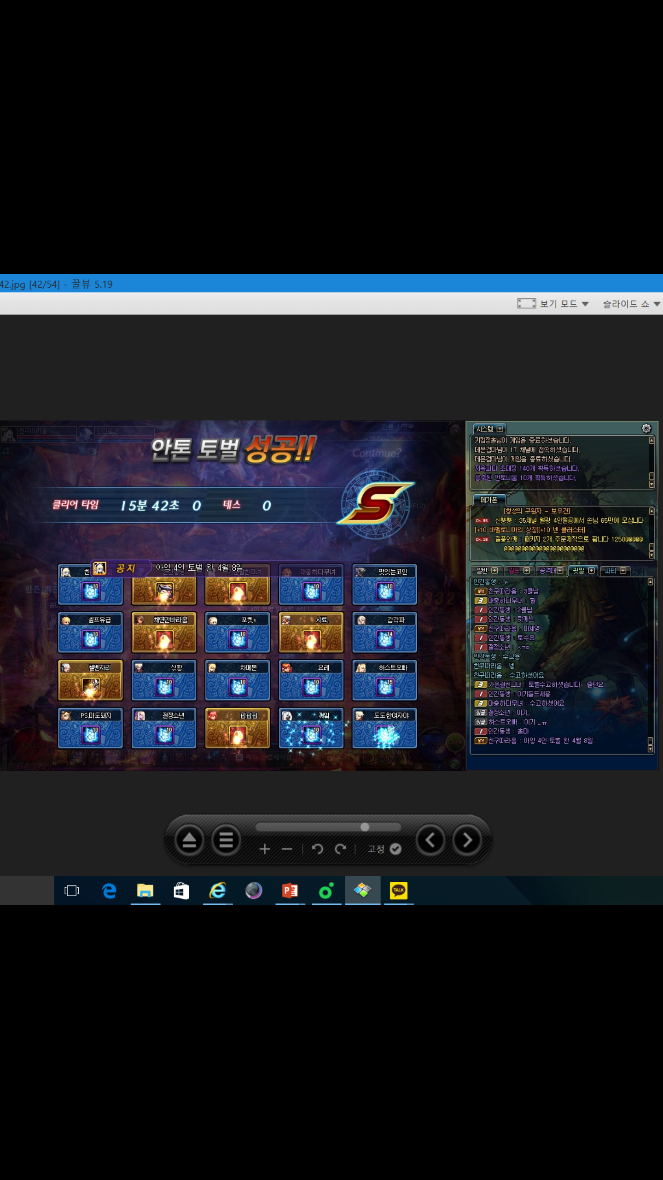
Task: Select the gold 채연만바라봄 reward card
Action: 164,632
